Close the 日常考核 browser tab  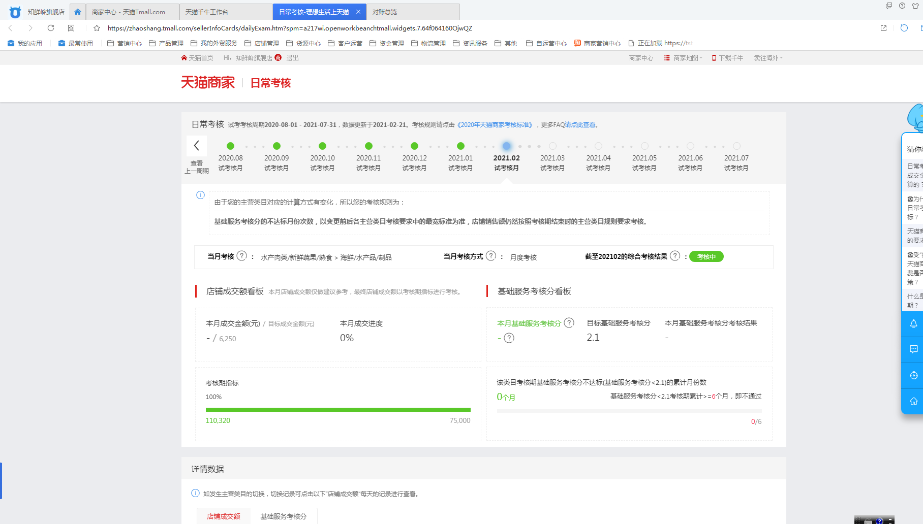pos(358,12)
